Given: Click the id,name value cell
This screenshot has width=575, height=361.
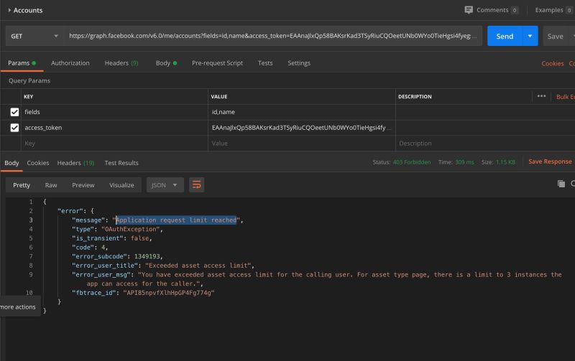Looking at the screenshot, I should point(301,112).
